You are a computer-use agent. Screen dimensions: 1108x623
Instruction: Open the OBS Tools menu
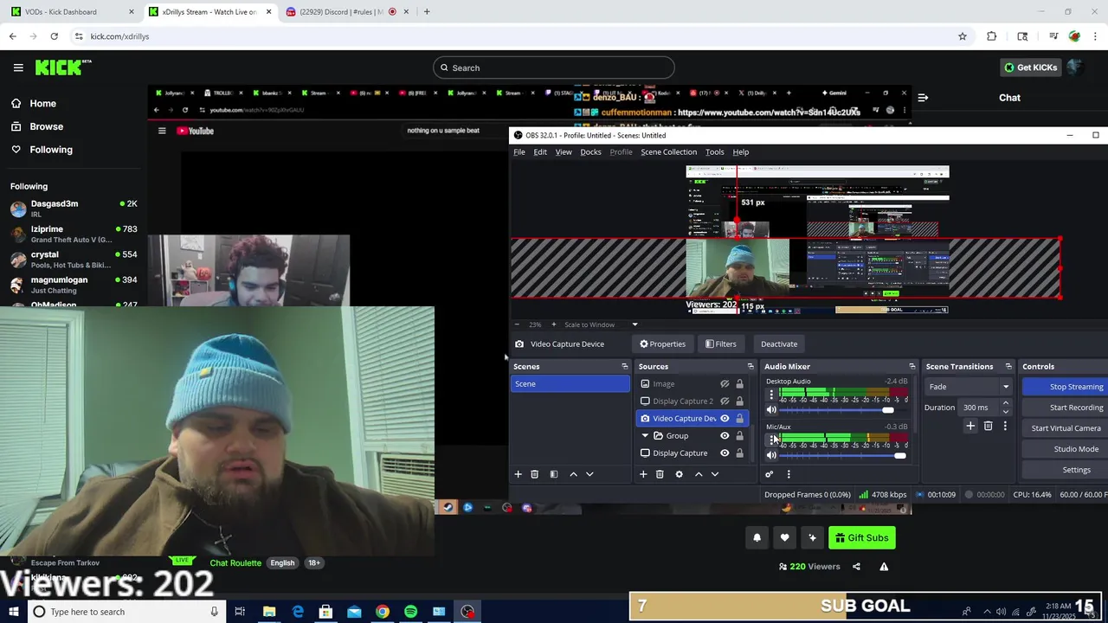pos(714,152)
